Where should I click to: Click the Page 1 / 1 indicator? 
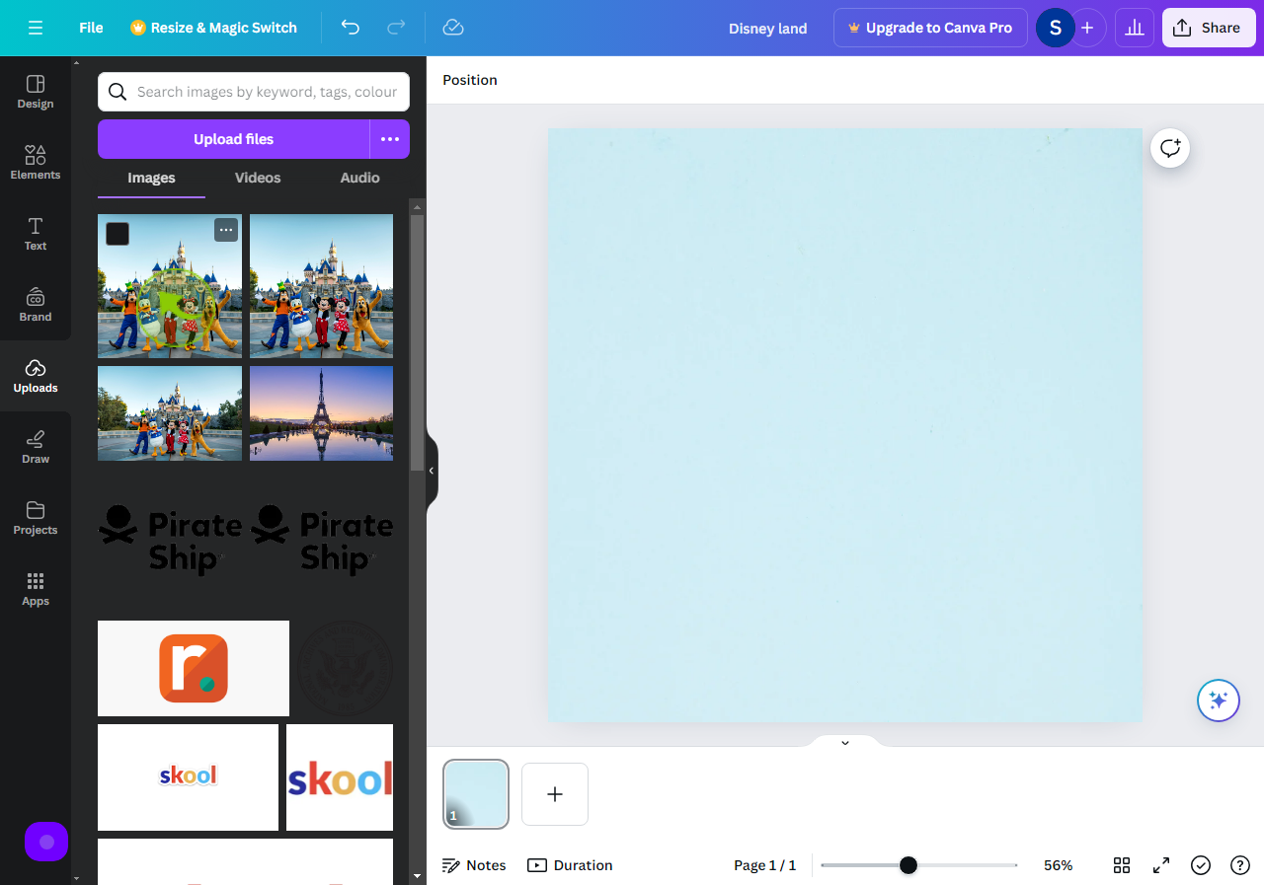(x=764, y=865)
